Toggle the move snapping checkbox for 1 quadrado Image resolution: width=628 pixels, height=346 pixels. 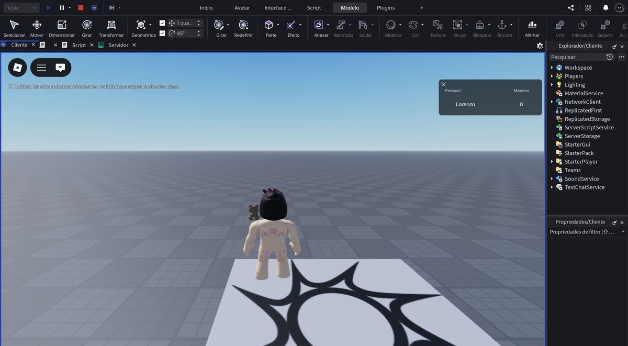pos(162,23)
